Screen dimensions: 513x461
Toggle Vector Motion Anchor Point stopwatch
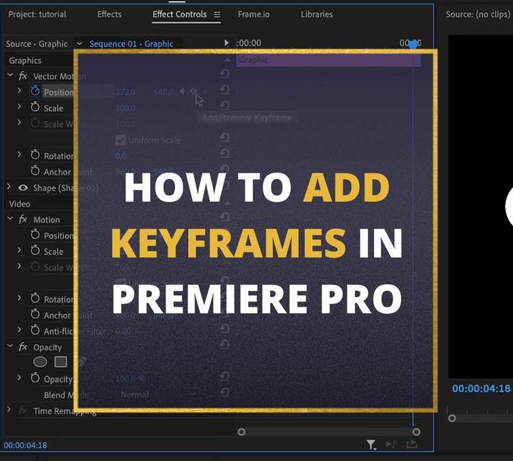point(35,171)
